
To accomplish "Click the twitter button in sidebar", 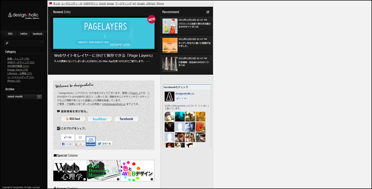I will 24,34.
